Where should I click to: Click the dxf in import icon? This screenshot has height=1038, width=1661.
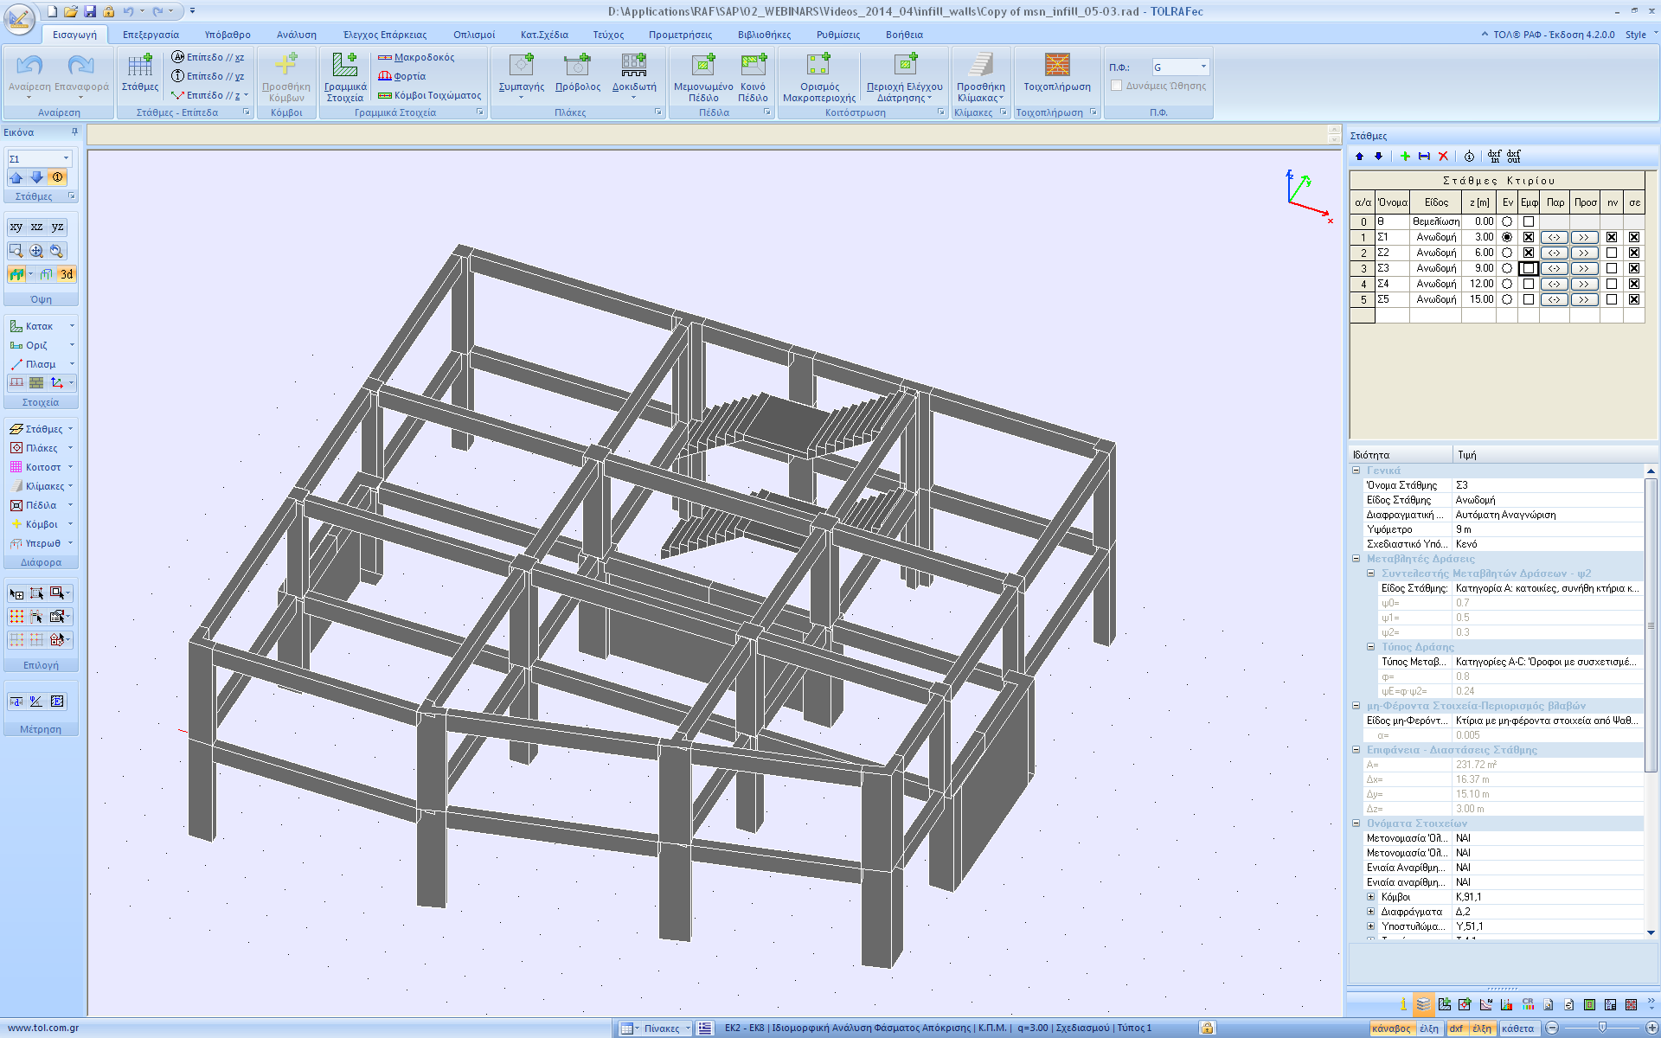(1494, 157)
